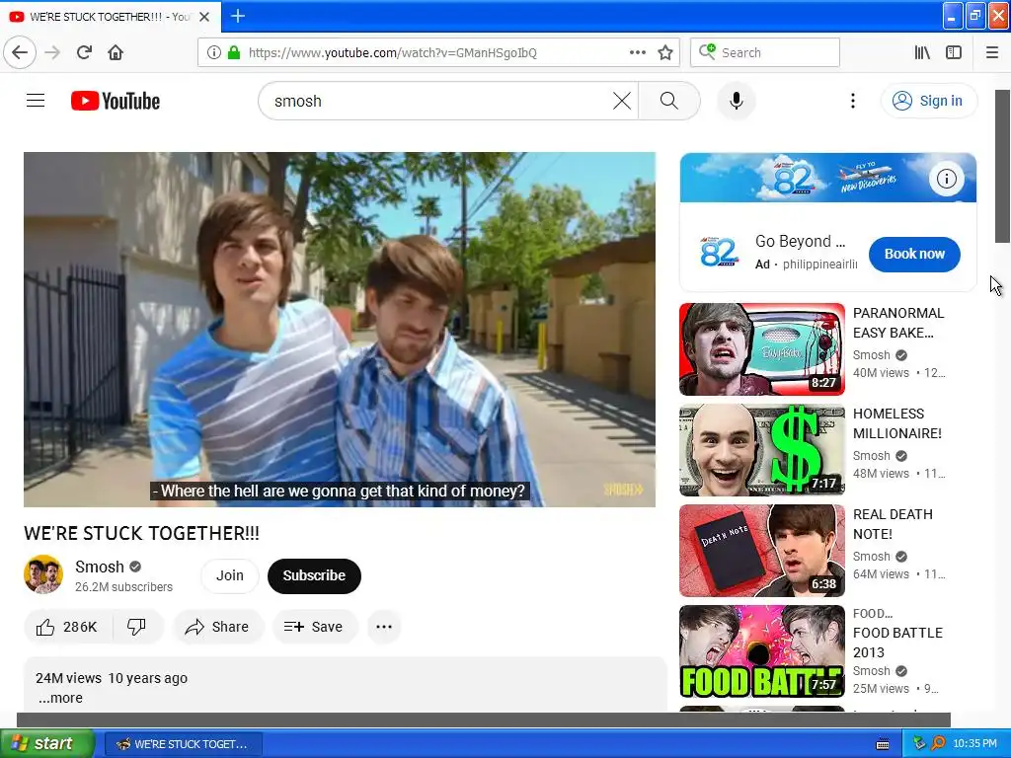
Task: Open the Go Beyond ad title
Action: 800,241
